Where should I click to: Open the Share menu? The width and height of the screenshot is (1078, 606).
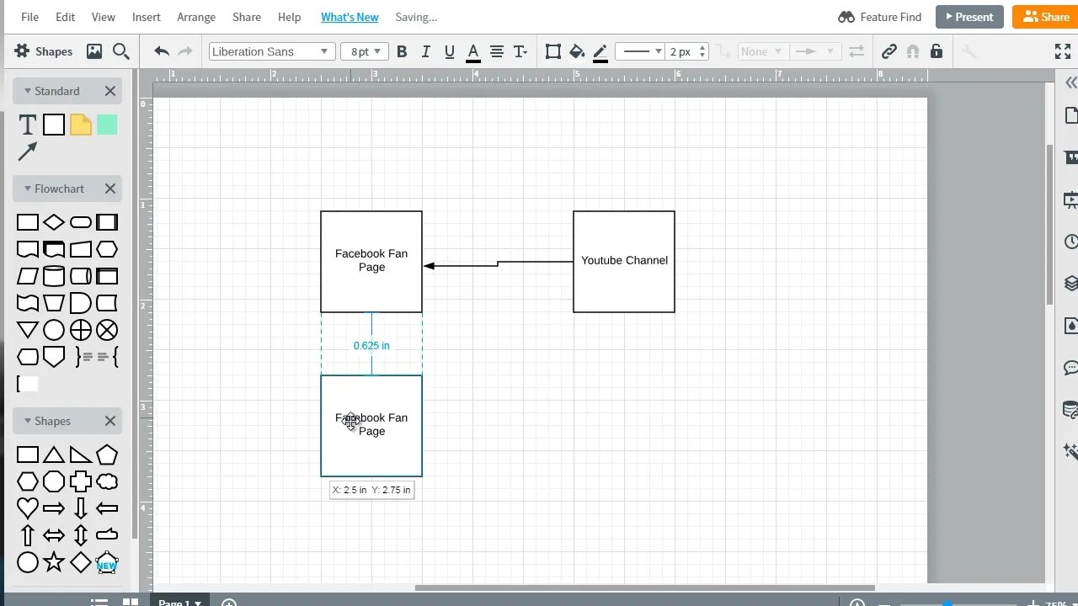[x=247, y=17]
